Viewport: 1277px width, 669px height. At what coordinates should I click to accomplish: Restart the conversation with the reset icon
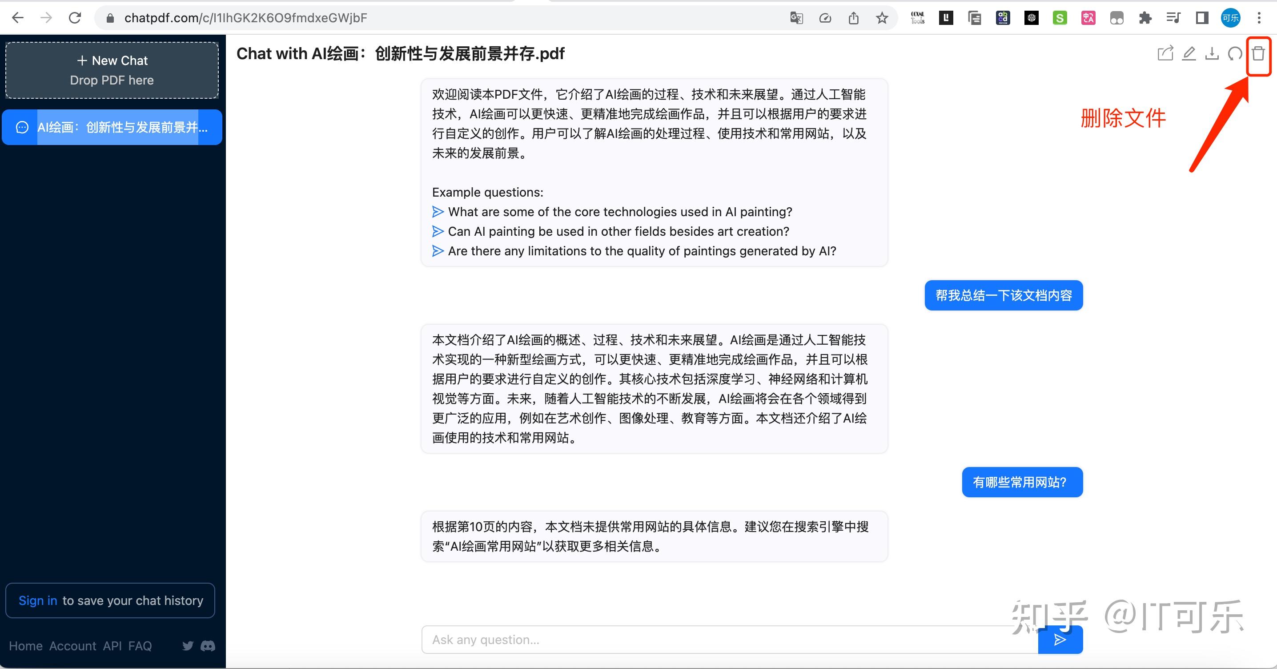pyautogui.click(x=1234, y=53)
